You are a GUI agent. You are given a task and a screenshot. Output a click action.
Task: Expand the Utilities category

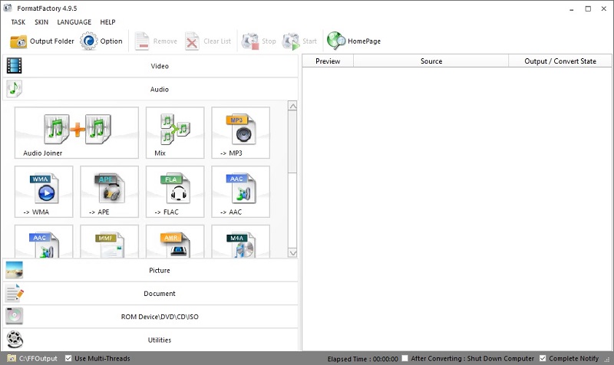click(150, 340)
